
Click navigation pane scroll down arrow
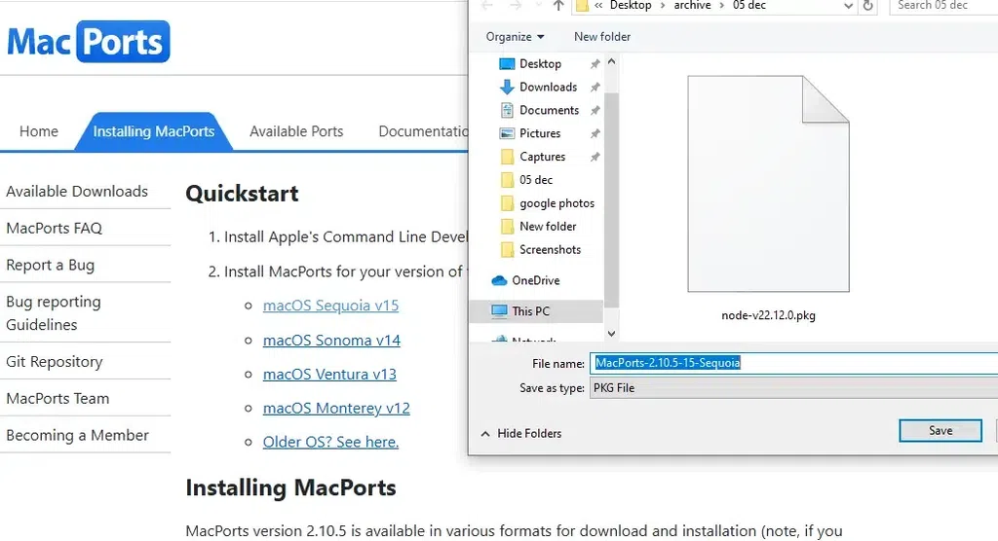click(612, 333)
